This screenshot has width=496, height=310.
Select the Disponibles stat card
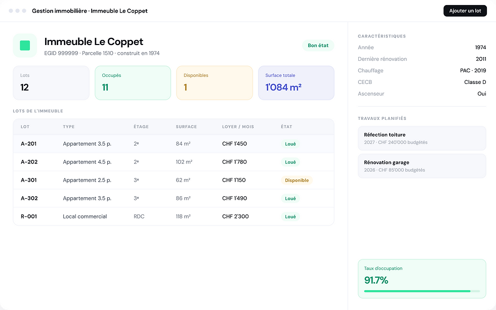tap(215, 83)
